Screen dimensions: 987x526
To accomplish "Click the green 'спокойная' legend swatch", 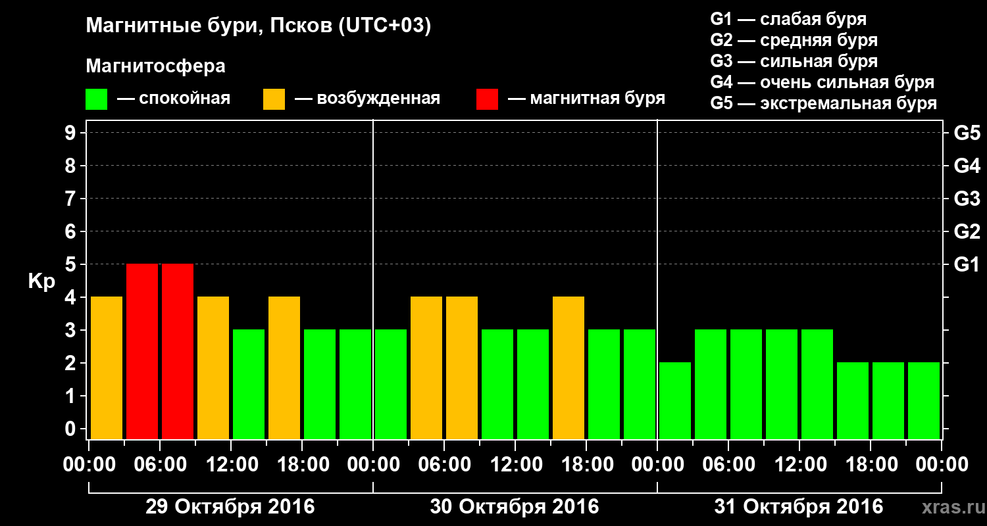I will (x=96, y=99).
